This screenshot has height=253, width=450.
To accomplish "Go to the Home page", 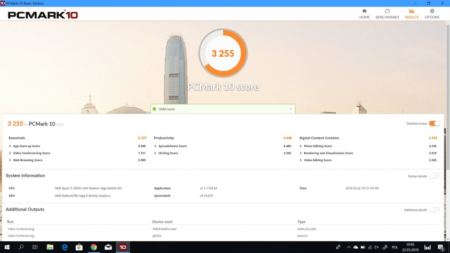I will pyautogui.click(x=364, y=14).
